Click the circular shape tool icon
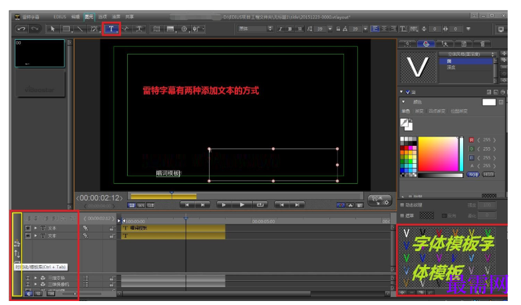 click(184, 29)
